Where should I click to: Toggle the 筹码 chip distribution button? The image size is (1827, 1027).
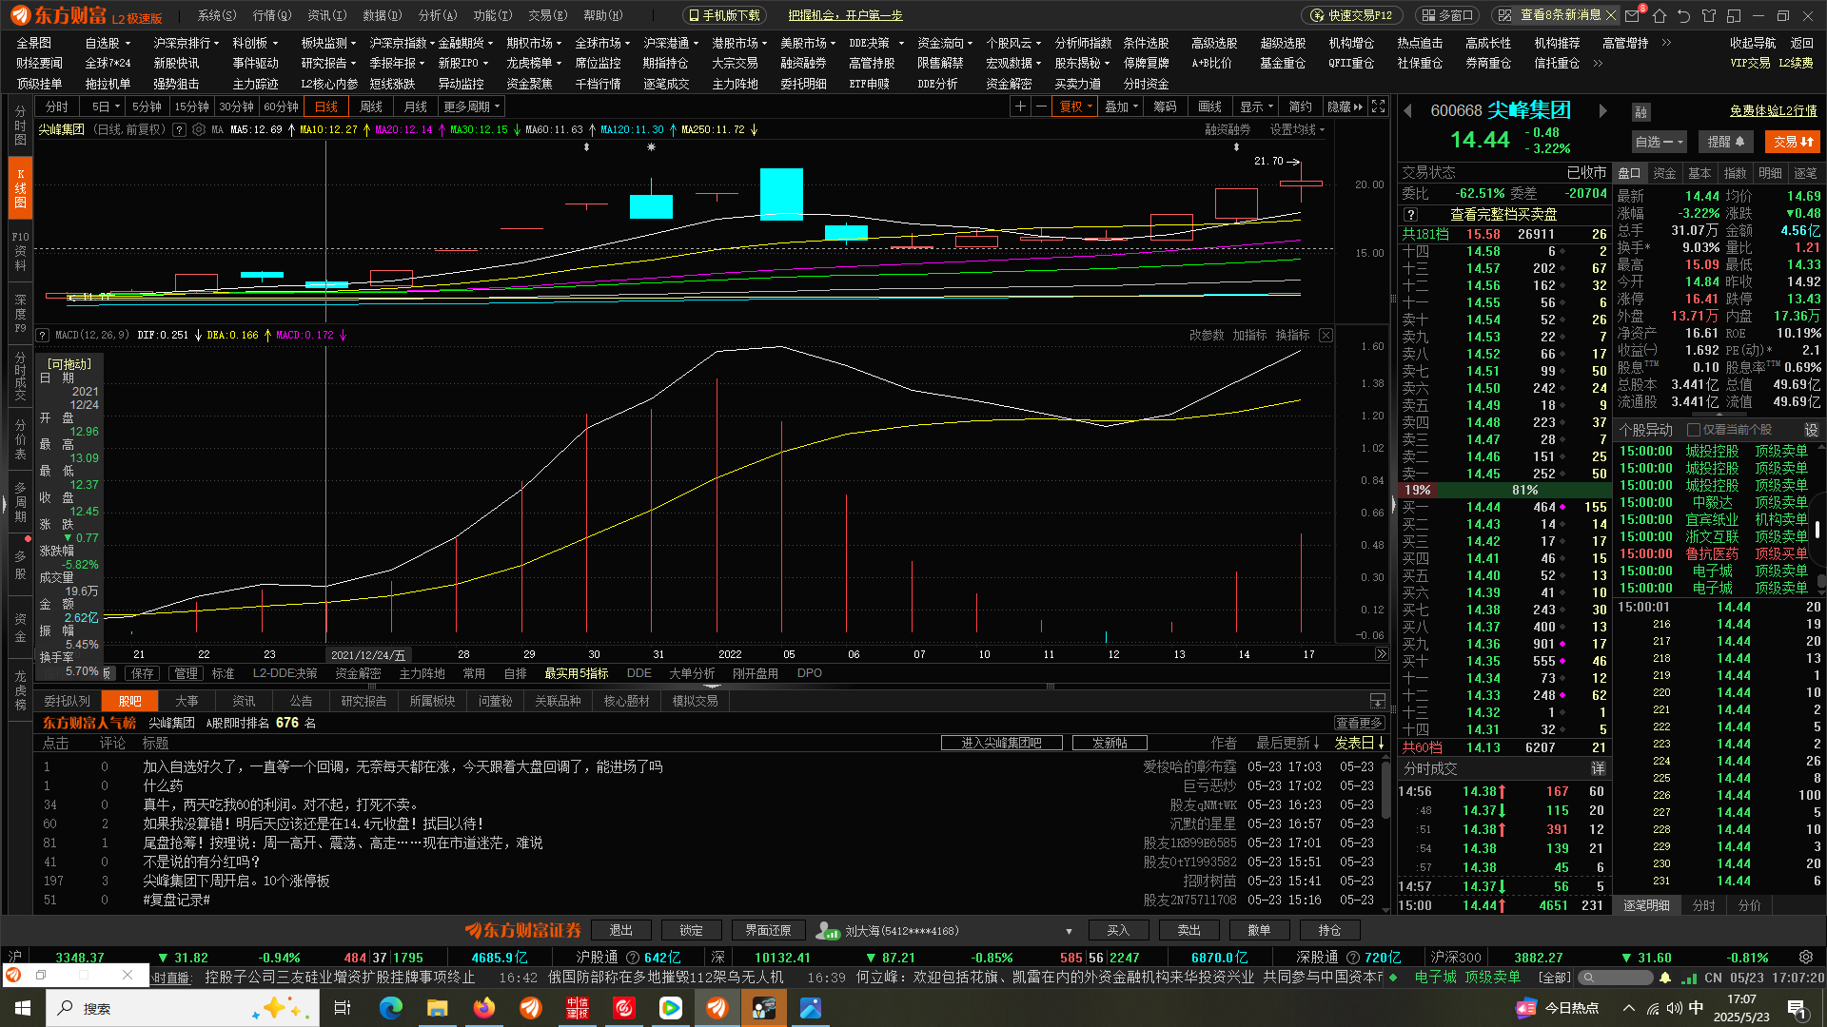[1165, 107]
